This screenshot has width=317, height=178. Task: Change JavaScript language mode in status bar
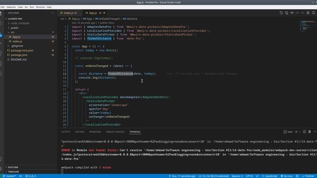point(269,176)
